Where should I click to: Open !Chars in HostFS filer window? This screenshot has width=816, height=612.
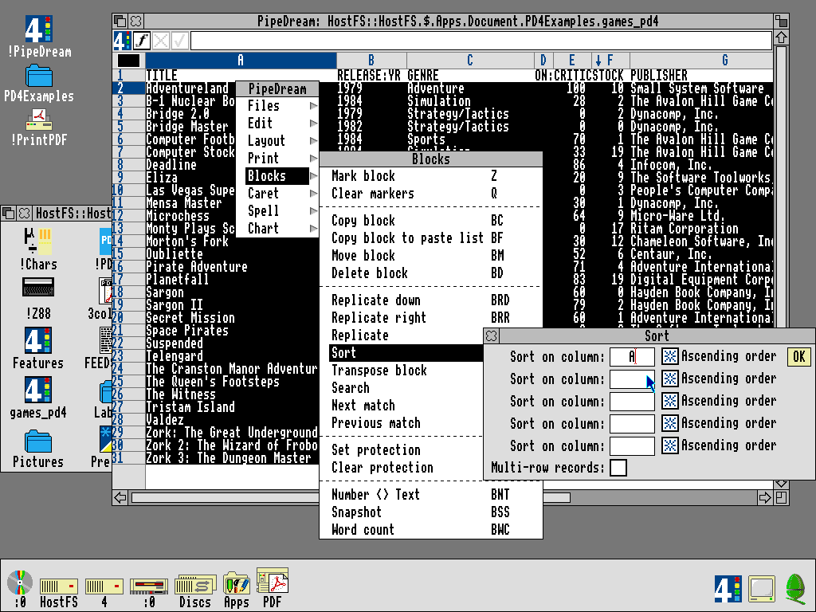38,249
